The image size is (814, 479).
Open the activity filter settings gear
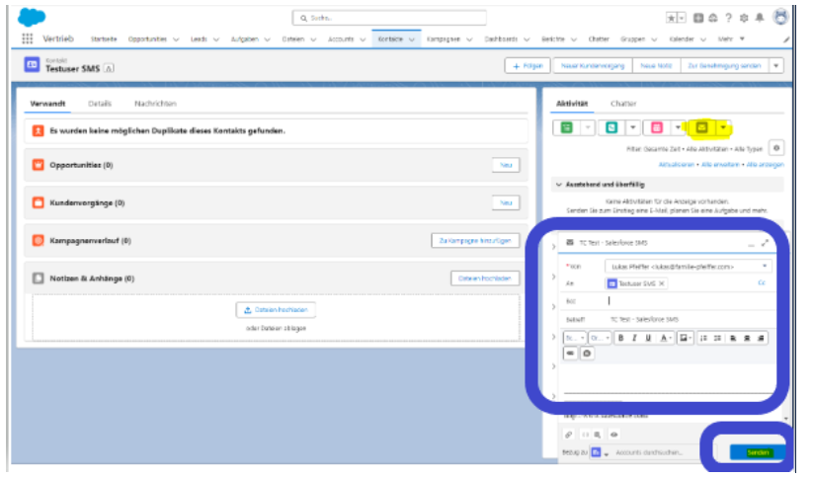(x=776, y=148)
